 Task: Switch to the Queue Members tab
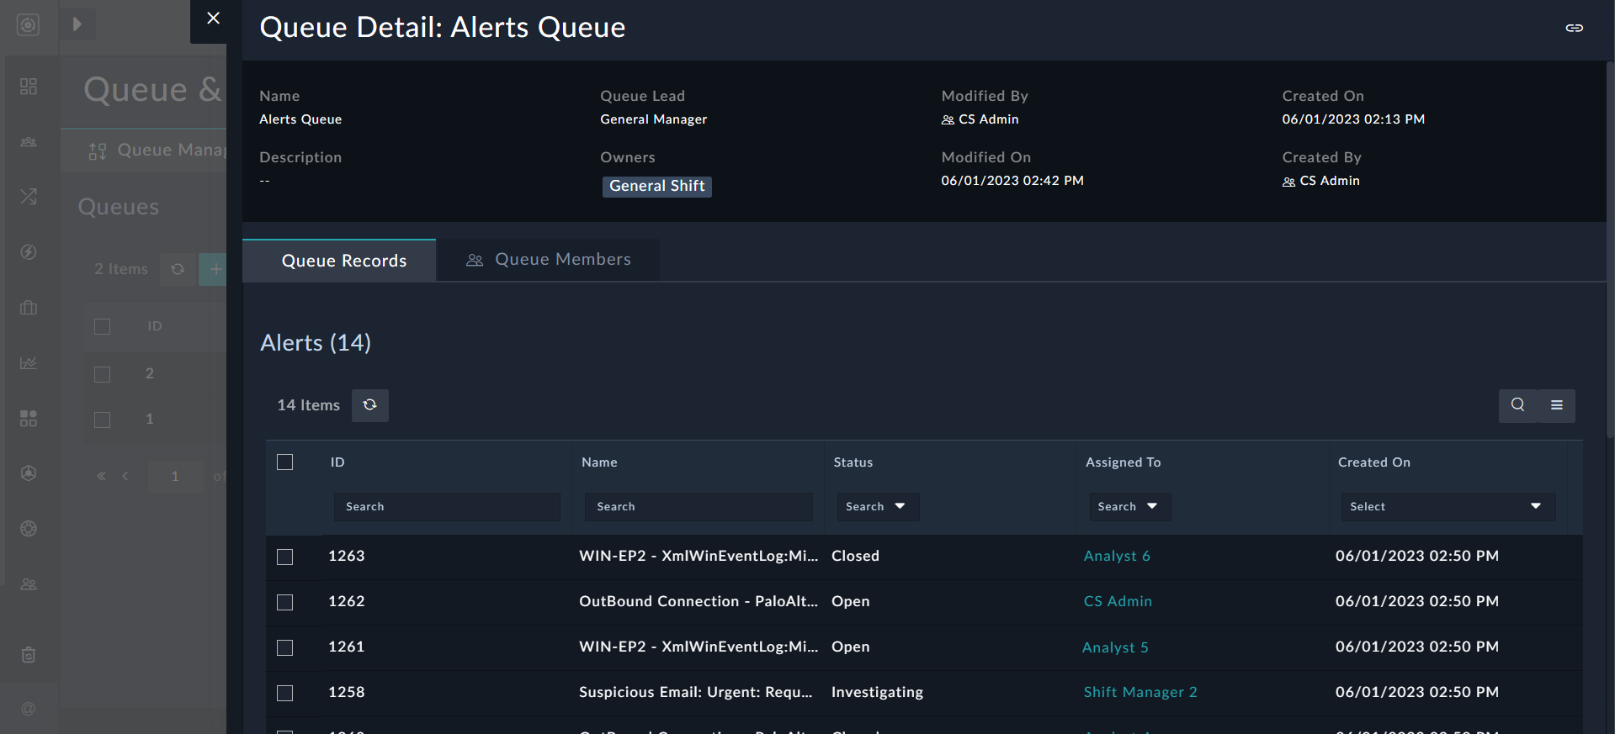(548, 260)
